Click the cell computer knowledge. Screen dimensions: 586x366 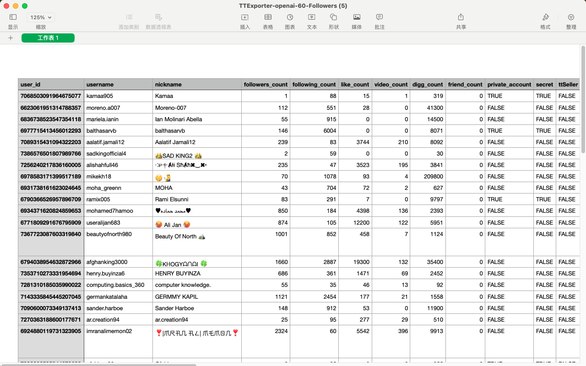(197, 285)
